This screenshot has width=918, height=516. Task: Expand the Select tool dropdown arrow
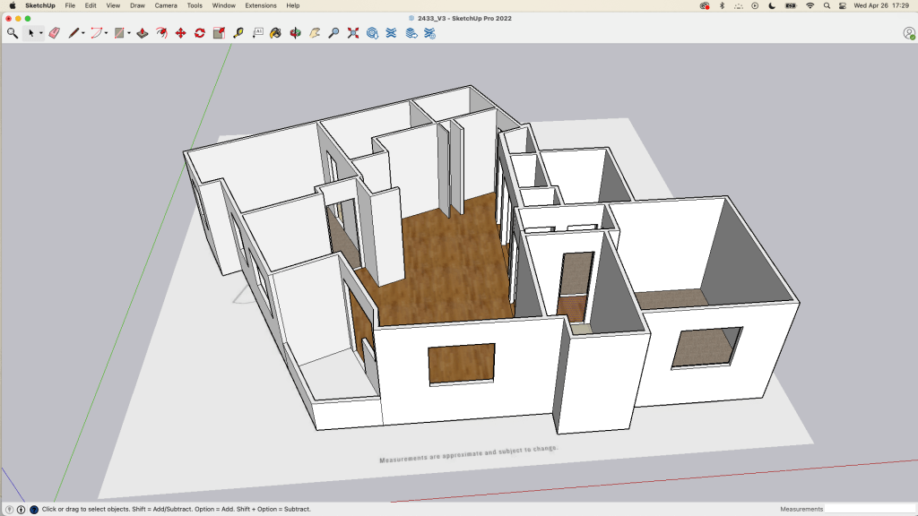(41, 34)
